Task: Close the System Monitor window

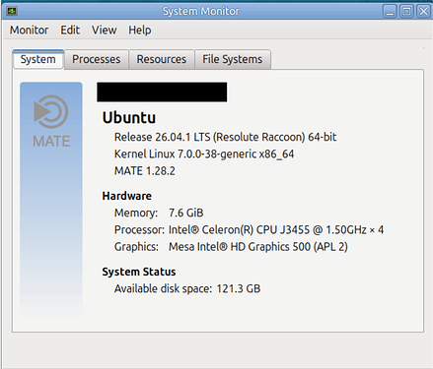Action: (x=424, y=12)
